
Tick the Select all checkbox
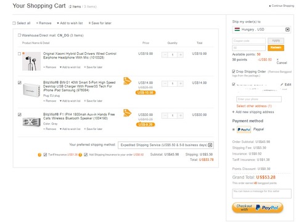coord(14,23)
